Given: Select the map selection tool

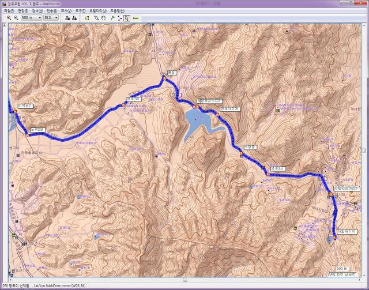Looking at the screenshot, I should (87, 18).
